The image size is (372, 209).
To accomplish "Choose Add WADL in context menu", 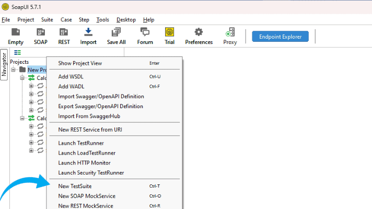I will [114, 87].
